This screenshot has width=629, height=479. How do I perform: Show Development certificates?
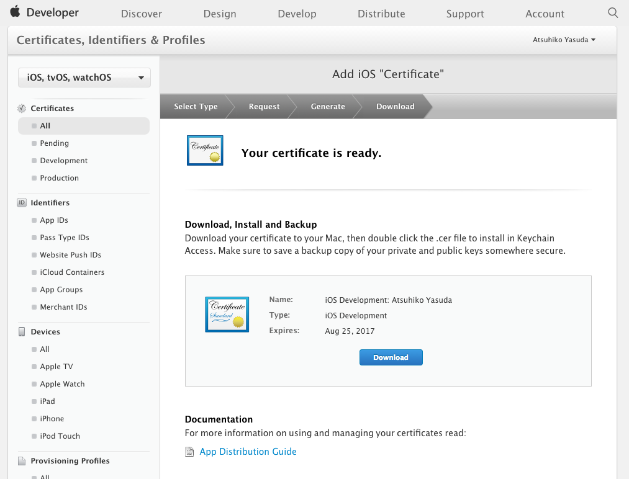tap(63, 160)
